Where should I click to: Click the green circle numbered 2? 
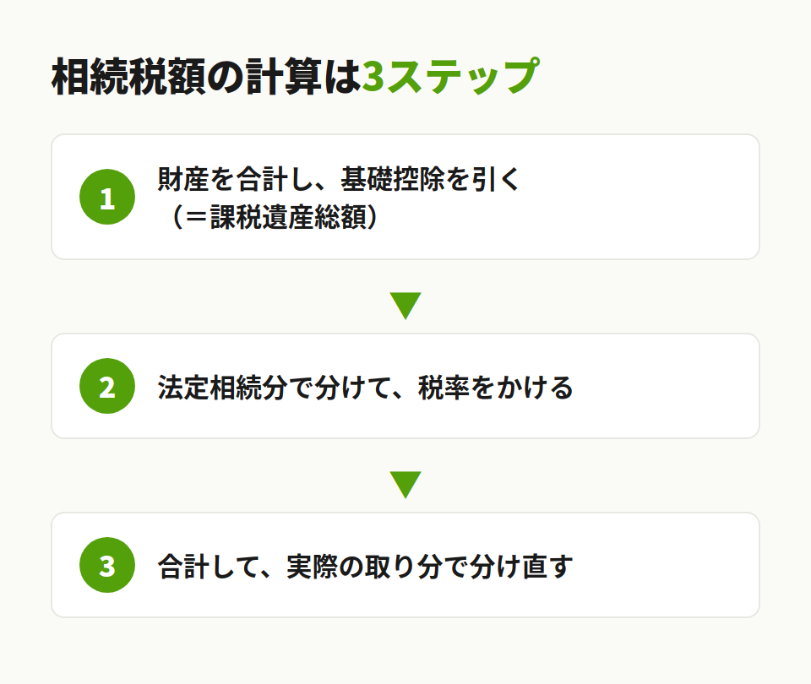[x=107, y=386]
